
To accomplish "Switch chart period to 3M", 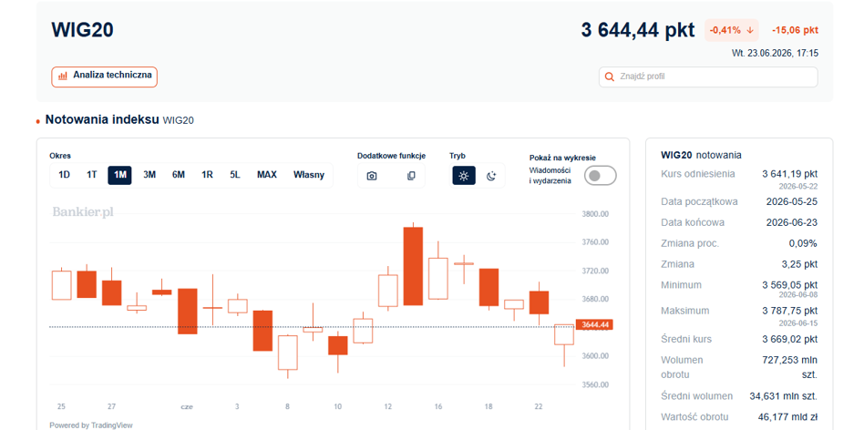I will coord(149,175).
